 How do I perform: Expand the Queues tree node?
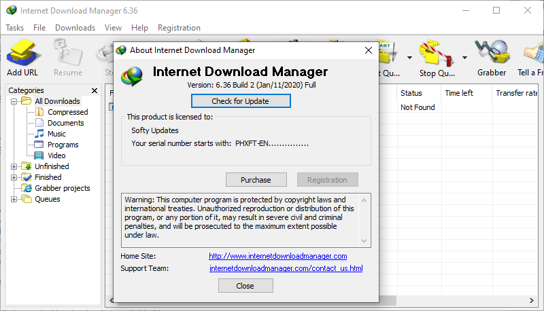(14, 199)
